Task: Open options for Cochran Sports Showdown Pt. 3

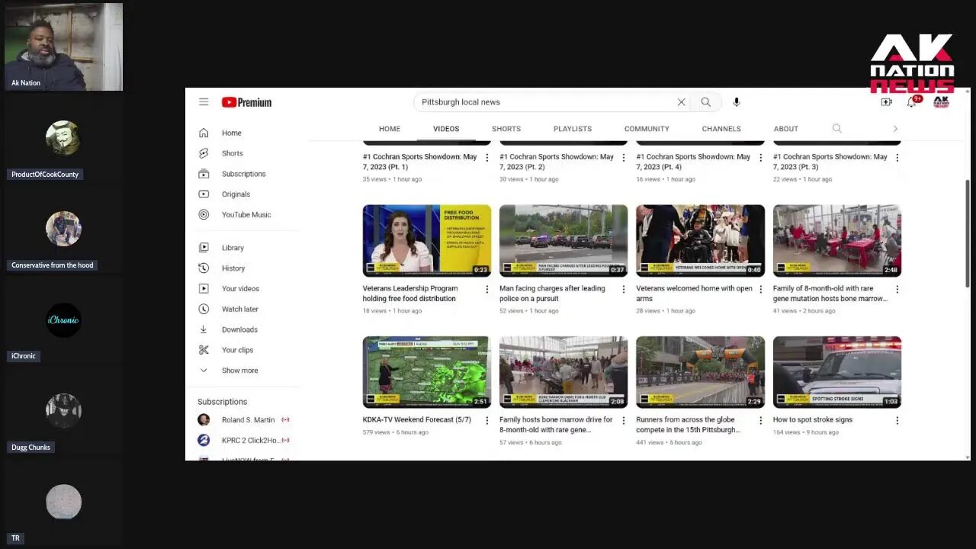Action: pos(897,158)
